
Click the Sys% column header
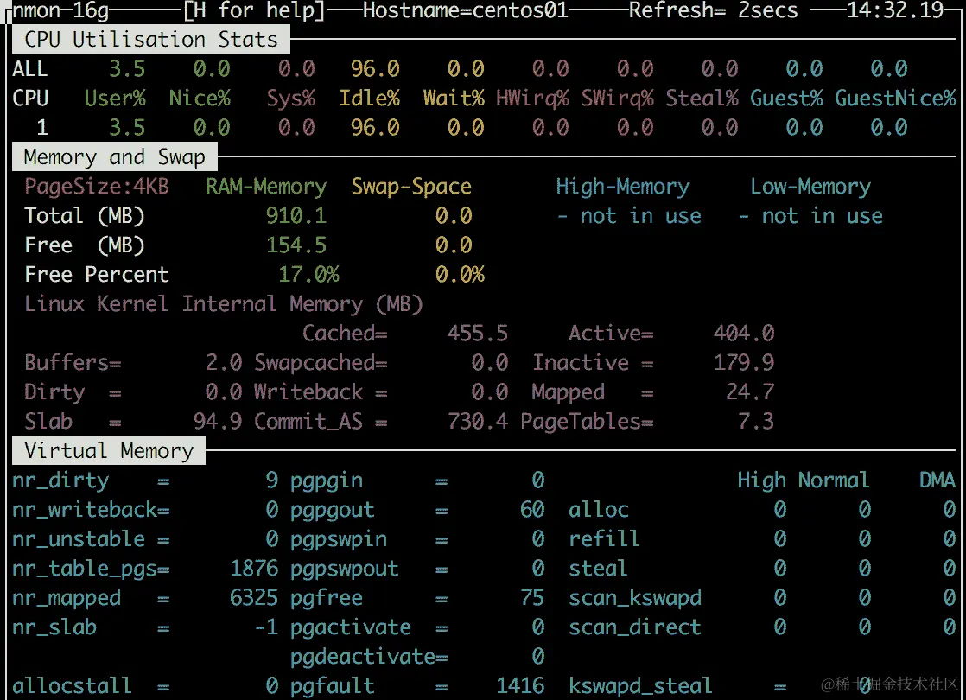pyautogui.click(x=291, y=98)
